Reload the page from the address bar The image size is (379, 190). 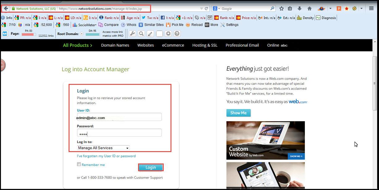click(207, 9)
